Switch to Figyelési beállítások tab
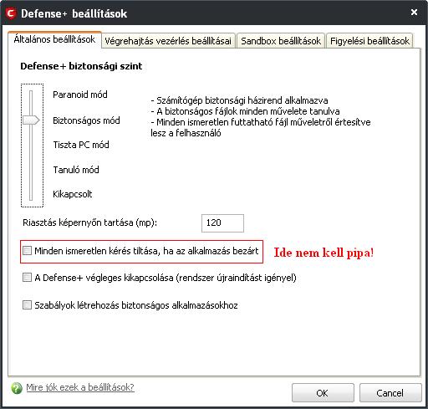The width and height of the screenshot is (428, 409). [369, 41]
